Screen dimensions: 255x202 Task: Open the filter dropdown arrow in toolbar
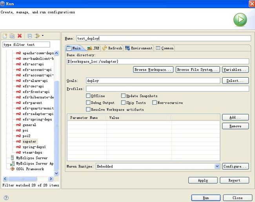[x=43, y=35]
